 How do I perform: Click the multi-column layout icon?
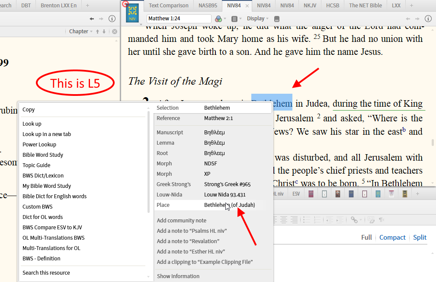[234, 19]
